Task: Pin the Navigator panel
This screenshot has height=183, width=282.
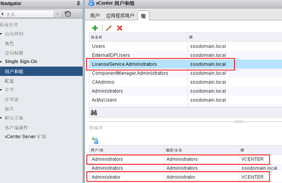Action: pyautogui.click(x=78, y=3)
